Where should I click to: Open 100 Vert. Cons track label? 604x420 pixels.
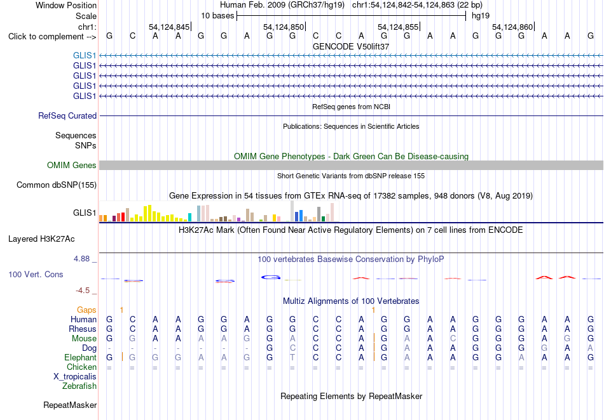[x=36, y=274]
